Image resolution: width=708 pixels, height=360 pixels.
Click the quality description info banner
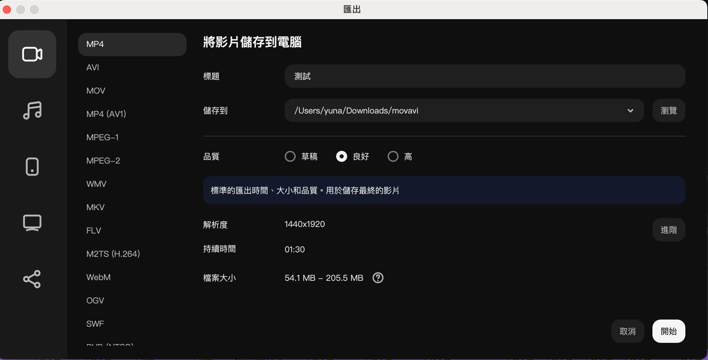click(444, 191)
